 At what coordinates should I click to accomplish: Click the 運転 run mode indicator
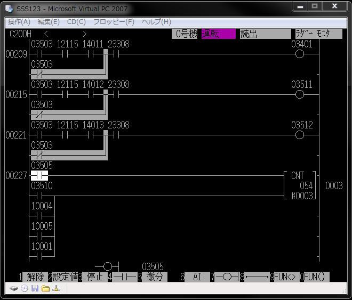[219, 34]
